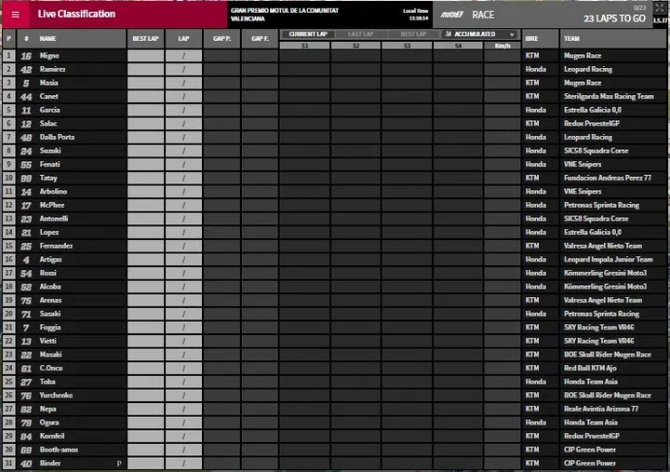Click the Gran Premio Motul event title
Screen dimensions: 670x472
coord(285,15)
